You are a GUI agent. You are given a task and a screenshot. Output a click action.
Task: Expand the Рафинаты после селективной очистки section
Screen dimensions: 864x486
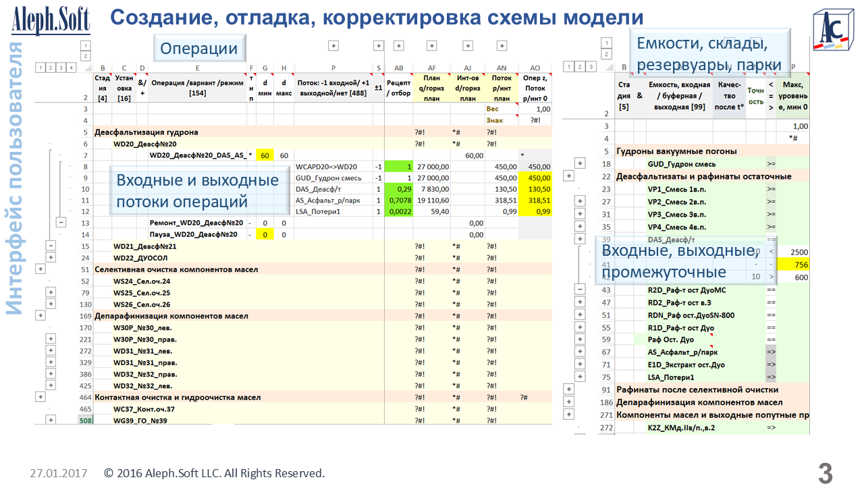[x=568, y=389]
